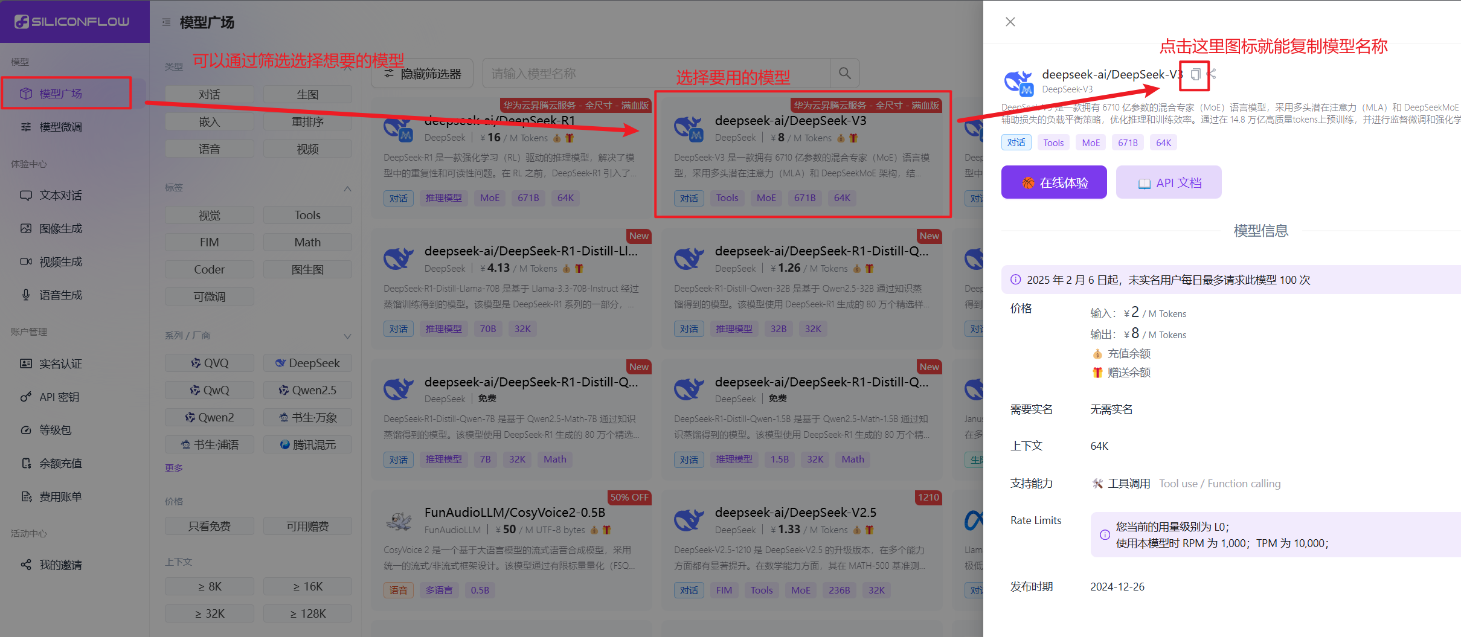The height and width of the screenshot is (637, 1461).
Task: Toggle the Tools tag filter
Action: (x=307, y=215)
